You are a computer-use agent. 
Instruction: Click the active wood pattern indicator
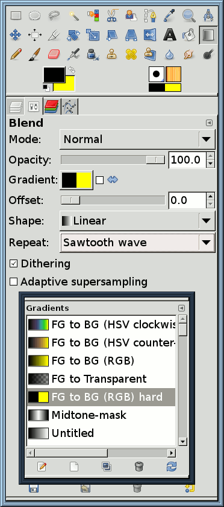click(x=173, y=74)
